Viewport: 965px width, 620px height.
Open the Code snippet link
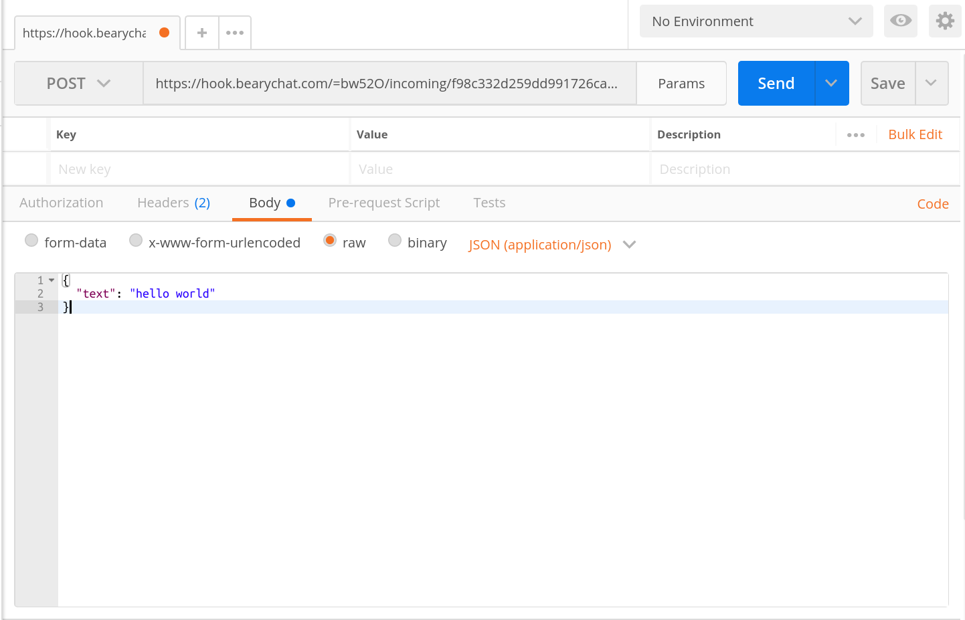pyautogui.click(x=933, y=204)
